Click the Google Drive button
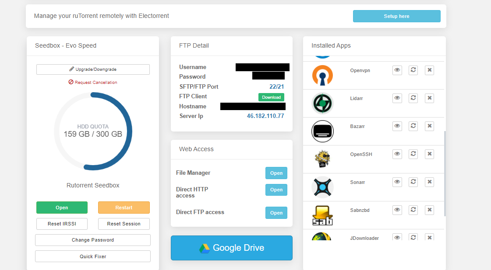The image size is (491, 270). (231, 248)
